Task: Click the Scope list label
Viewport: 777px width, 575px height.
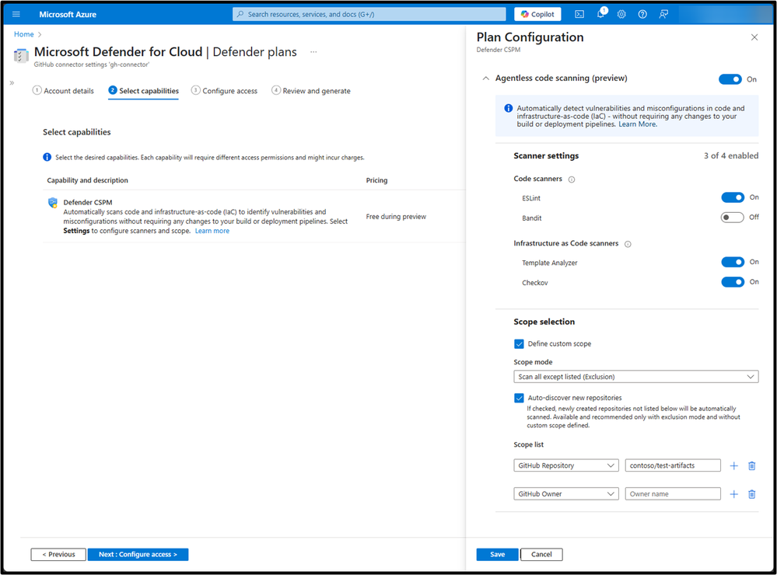Action: coord(528,444)
